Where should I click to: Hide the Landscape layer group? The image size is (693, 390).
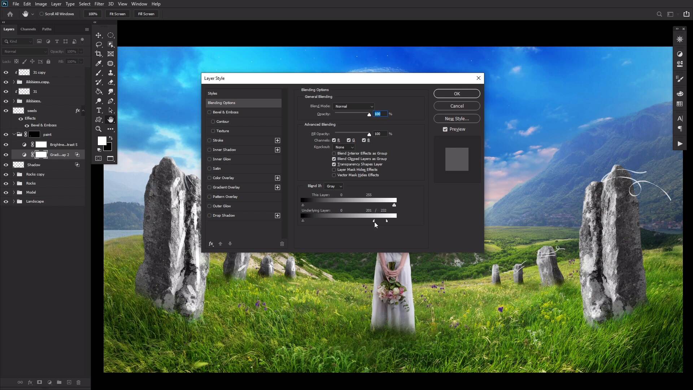(6, 201)
